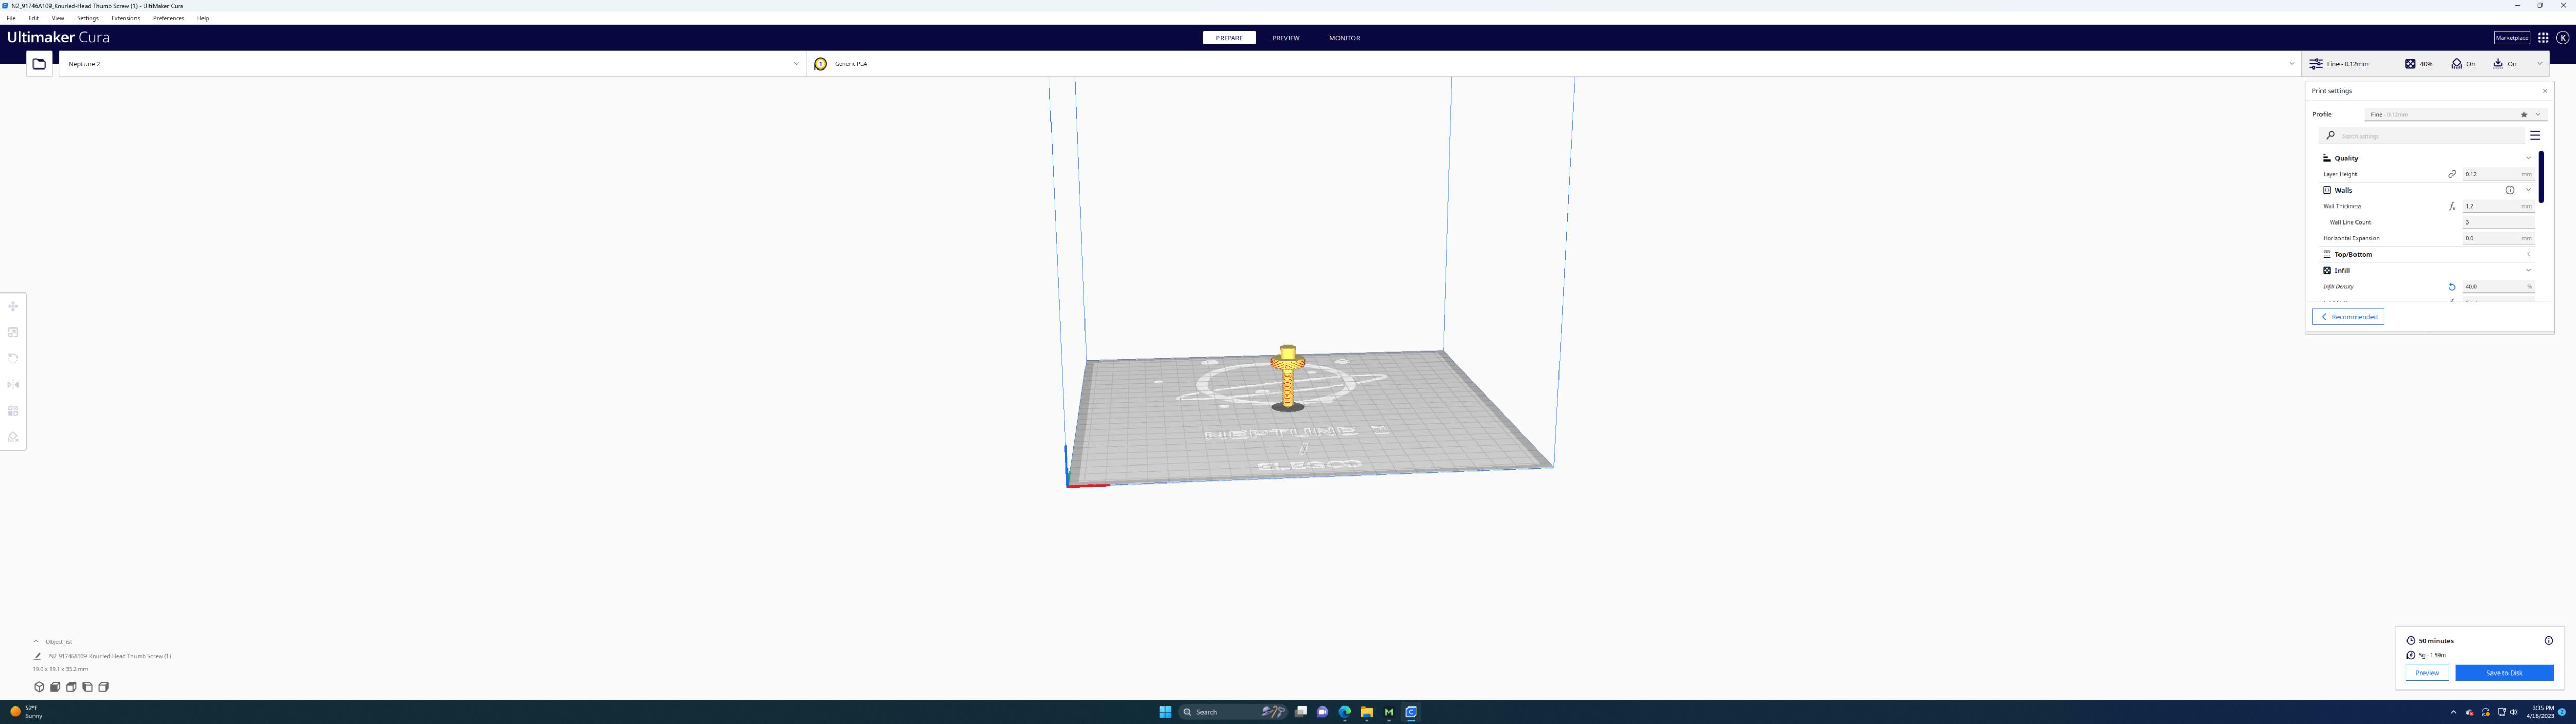The image size is (2576, 724).
Task: Switch to the PREVIEW stage tab
Action: pos(1285,38)
